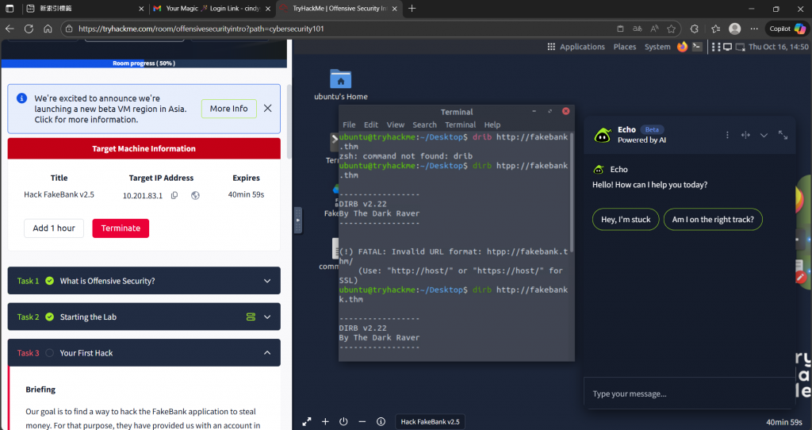812x430 pixels.
Task: Click the minus icon in VM toolbar
Action: (362, 422)
